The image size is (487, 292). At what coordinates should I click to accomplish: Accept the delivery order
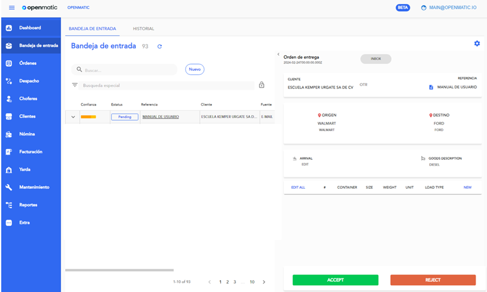(x=335, y=280)
